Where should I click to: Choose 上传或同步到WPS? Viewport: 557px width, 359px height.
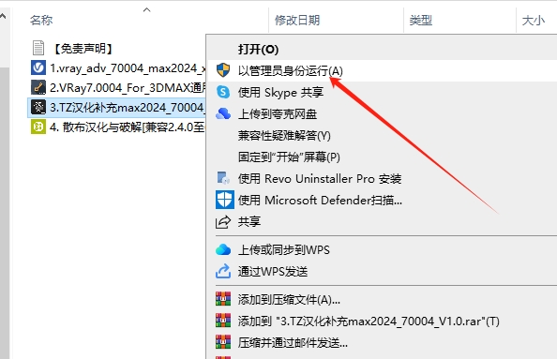click(x=284, y=250)
